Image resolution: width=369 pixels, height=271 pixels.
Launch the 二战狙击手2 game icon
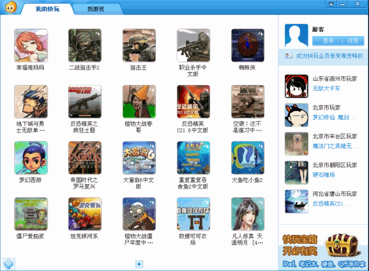point(85,45)
